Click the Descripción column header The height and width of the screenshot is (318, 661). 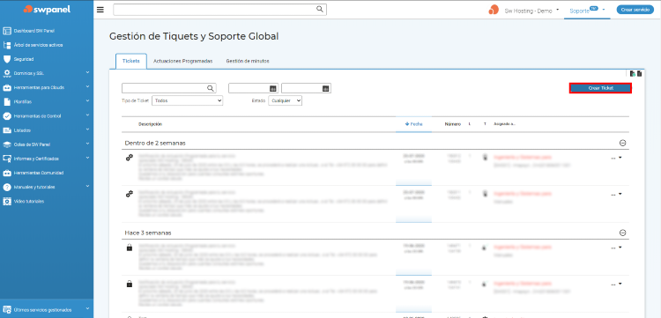point(150,124)
